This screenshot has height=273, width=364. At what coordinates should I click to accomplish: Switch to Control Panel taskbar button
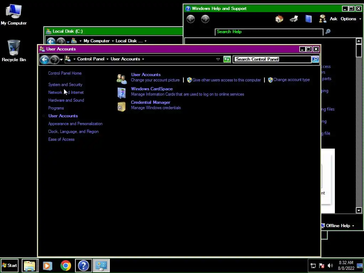point(101,266)
